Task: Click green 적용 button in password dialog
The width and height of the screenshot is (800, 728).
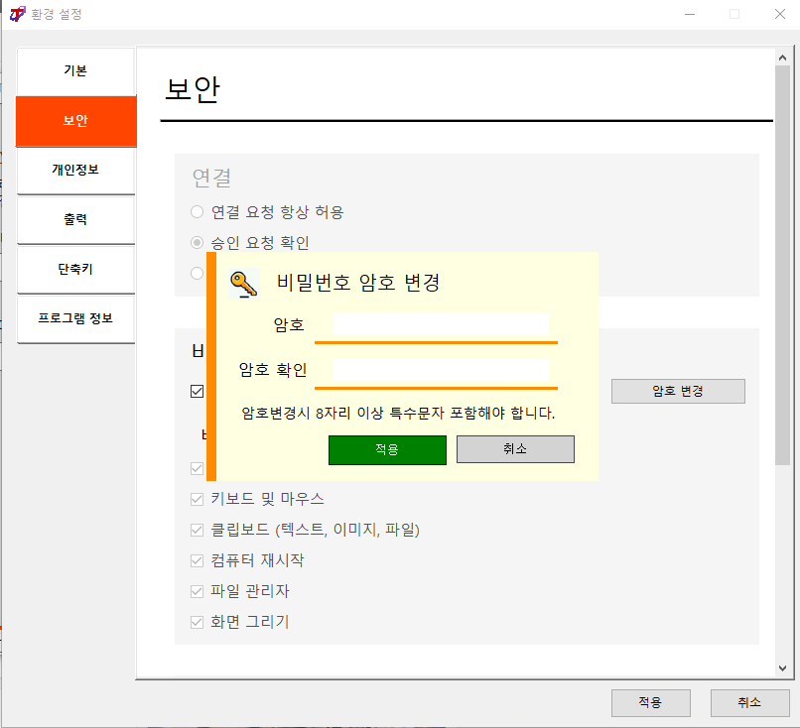Action: [x=387, y=449]
